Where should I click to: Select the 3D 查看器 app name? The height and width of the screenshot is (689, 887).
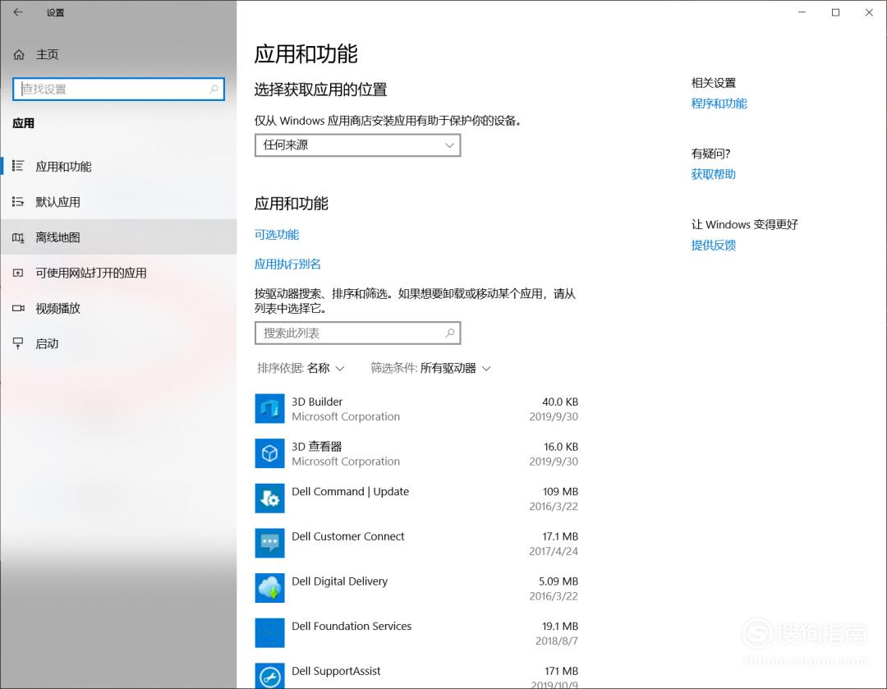[x=316, y=446]
